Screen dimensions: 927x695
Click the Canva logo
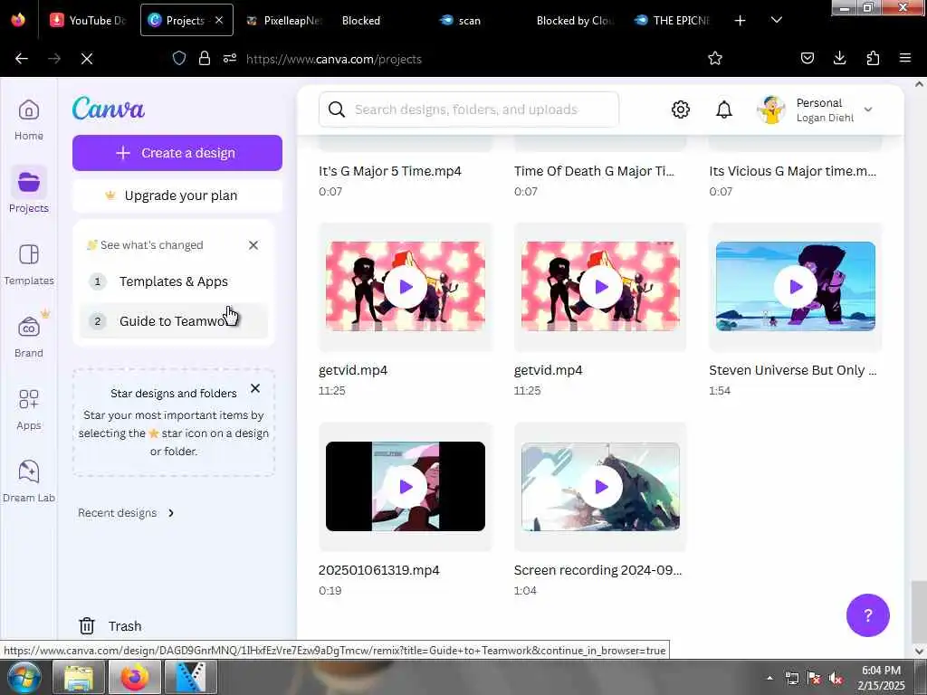(109, 109)
